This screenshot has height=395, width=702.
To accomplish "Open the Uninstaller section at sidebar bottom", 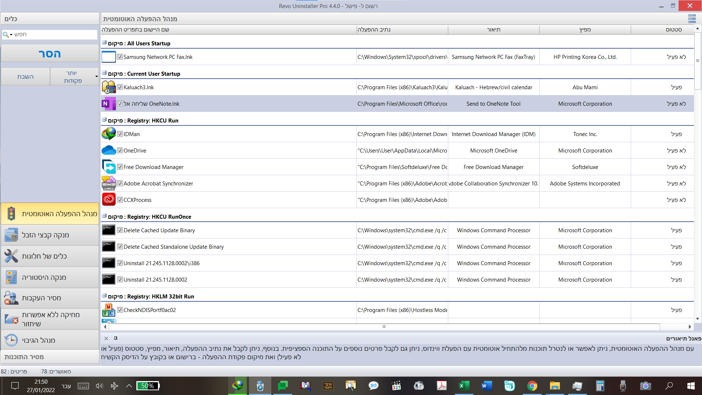I will 50,357.
